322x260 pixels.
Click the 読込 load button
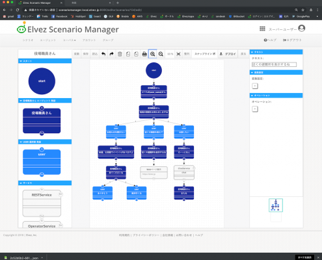(x=95, y=54)
